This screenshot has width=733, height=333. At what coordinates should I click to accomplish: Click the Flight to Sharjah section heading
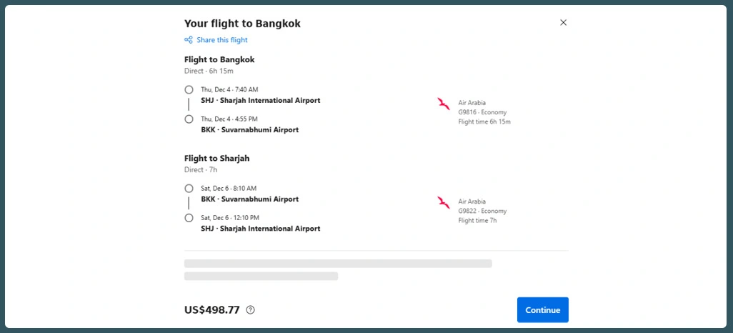(x=216, y=159)
